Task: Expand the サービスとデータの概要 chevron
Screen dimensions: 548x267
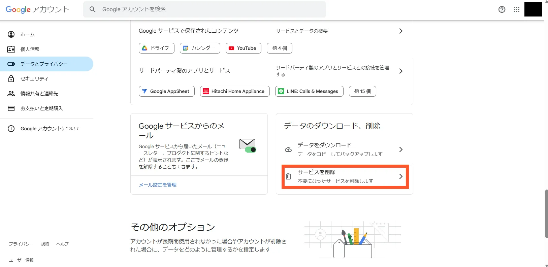Action: point(400,31)
